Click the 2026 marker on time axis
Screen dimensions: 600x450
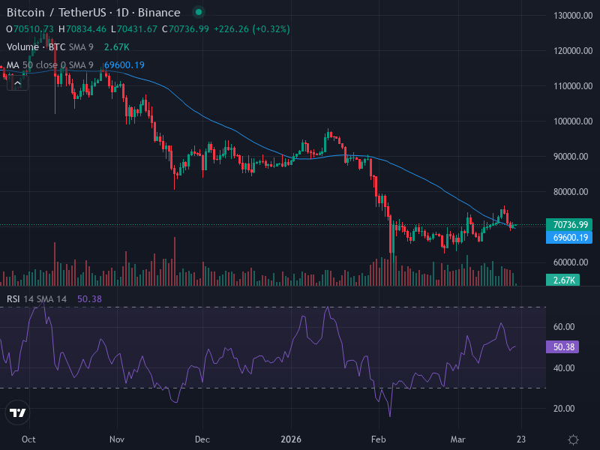(291, 439)
